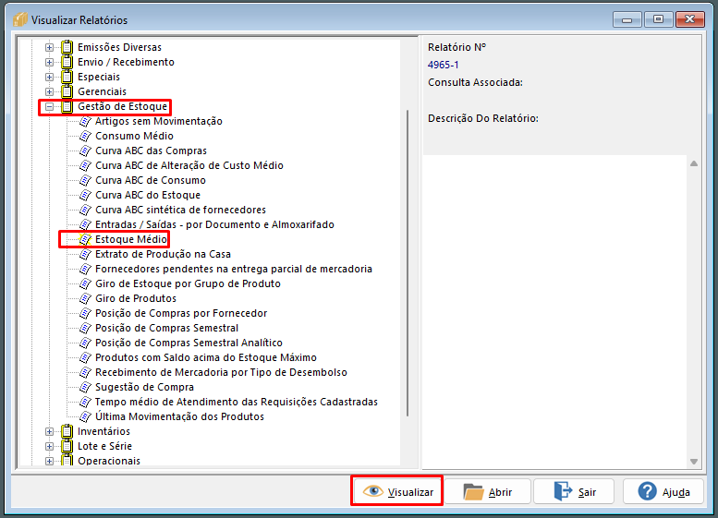Collapse the Gestão de Estoque node
Image resolution: width=718 pixels, height=518 pixels.
[x=50, y=106]
